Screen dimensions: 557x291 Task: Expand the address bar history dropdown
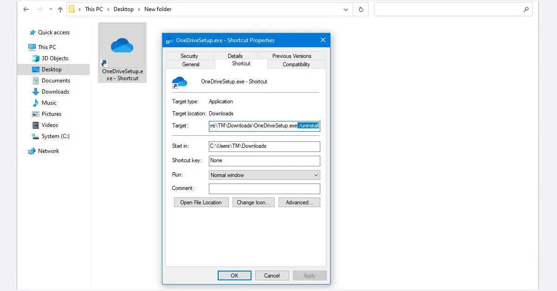click(x=345, y=9)
